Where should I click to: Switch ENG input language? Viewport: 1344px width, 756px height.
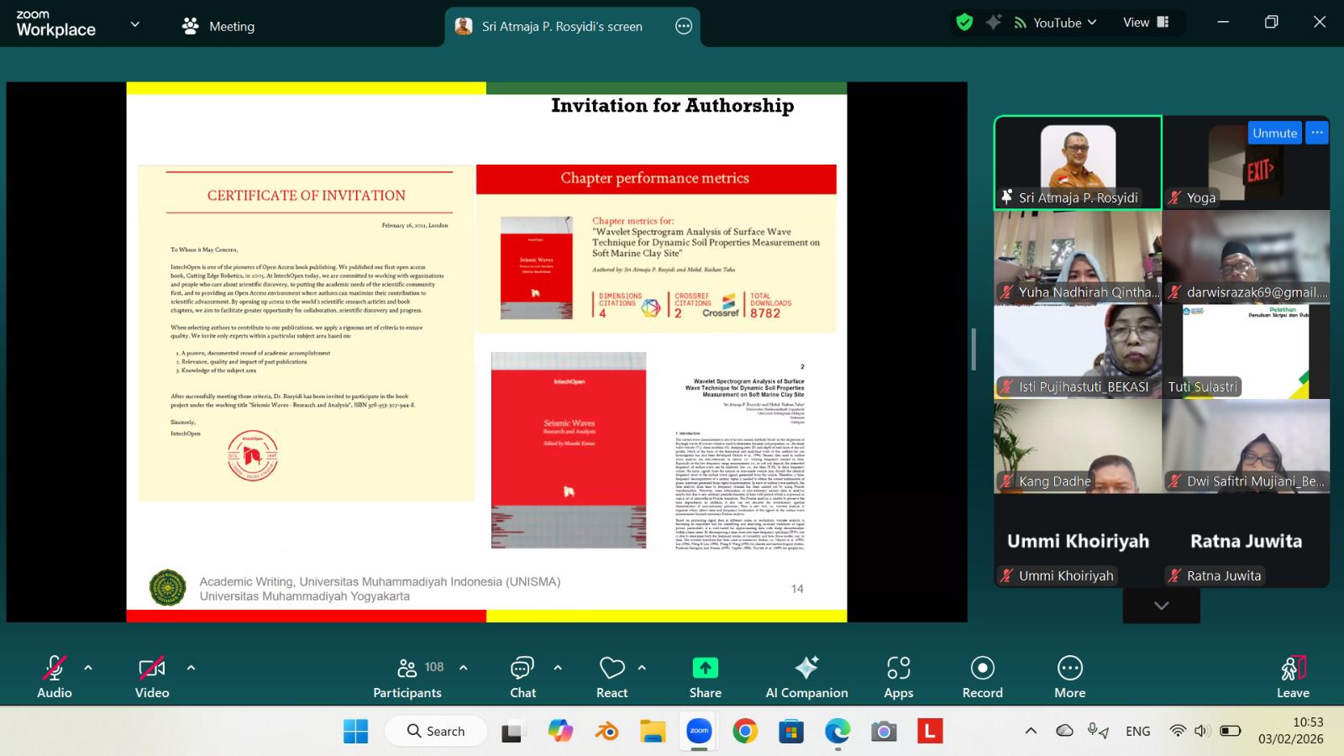(x=1138, y=731)
